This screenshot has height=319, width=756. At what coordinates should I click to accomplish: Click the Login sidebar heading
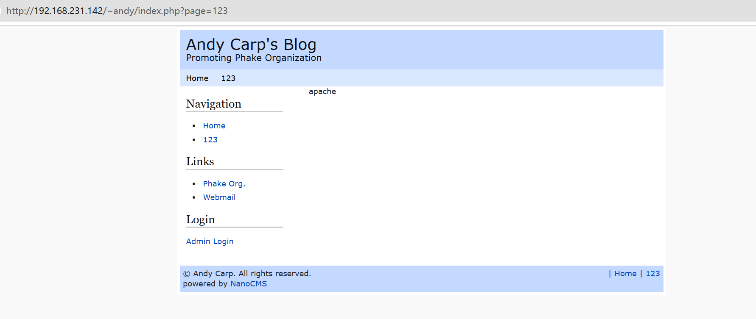[x=201, y=219]
